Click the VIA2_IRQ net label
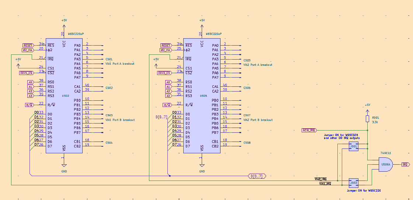Screen dimensions: 413x200 pyautogui.click(x=320, y=179)
